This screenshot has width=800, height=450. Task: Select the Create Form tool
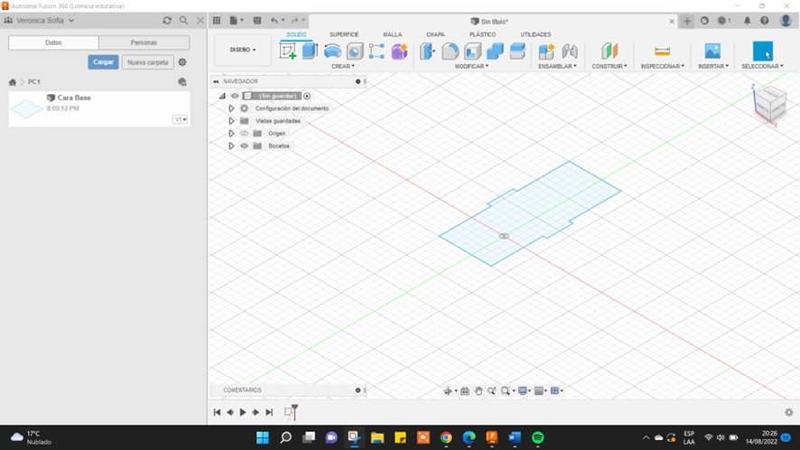pos(399,52)
